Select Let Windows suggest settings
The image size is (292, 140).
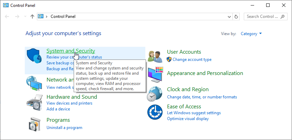point(194,113)
